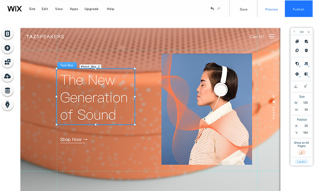Open the pen nib Blog icon
This screenshot has height=191, width=315.
coord(8,105)
